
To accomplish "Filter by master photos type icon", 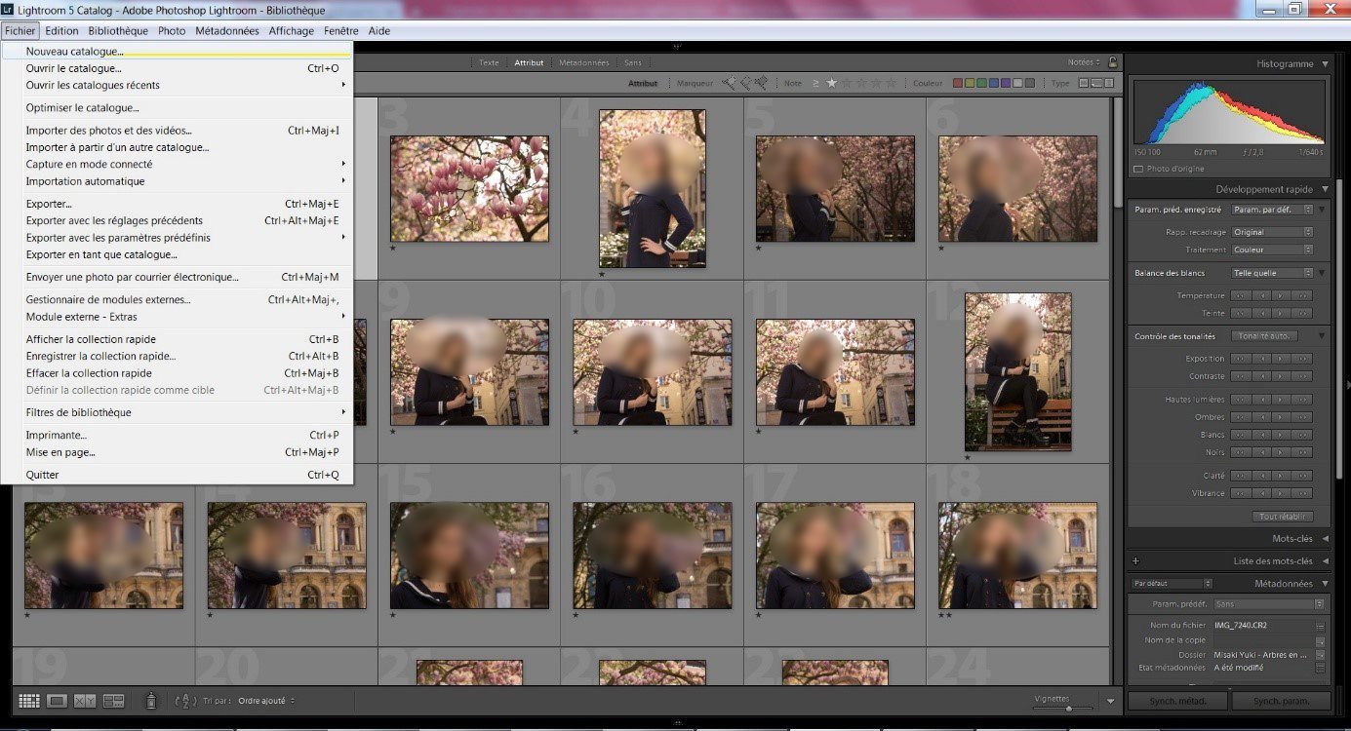I will click(1083, 83).
